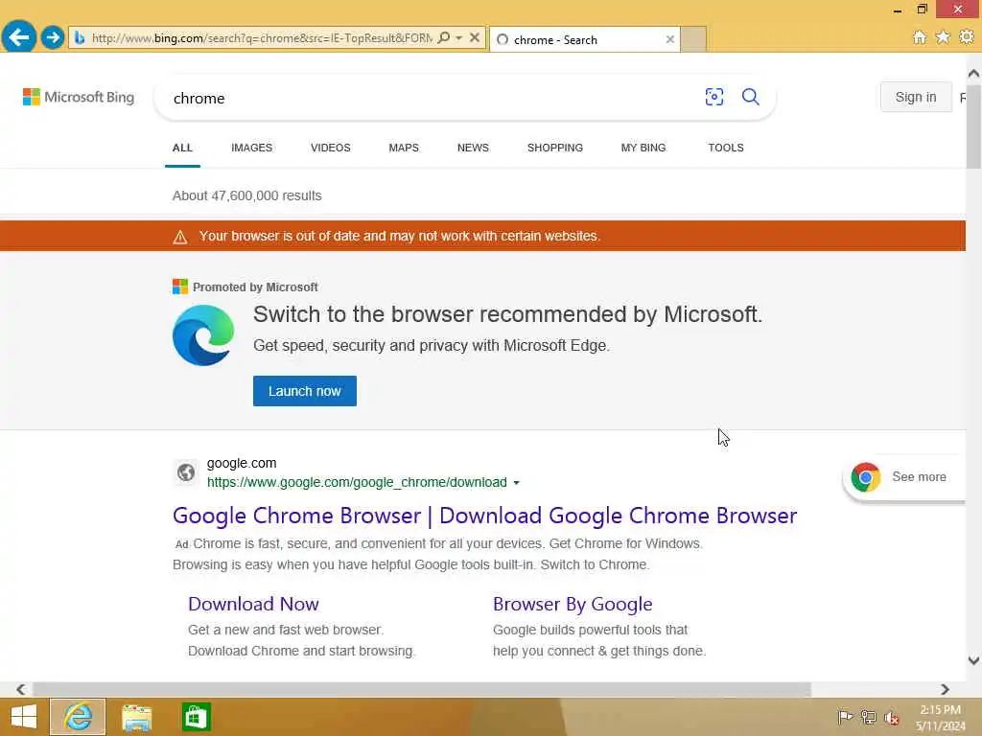Focus the Bing search box containing chrome

[433, 99]
